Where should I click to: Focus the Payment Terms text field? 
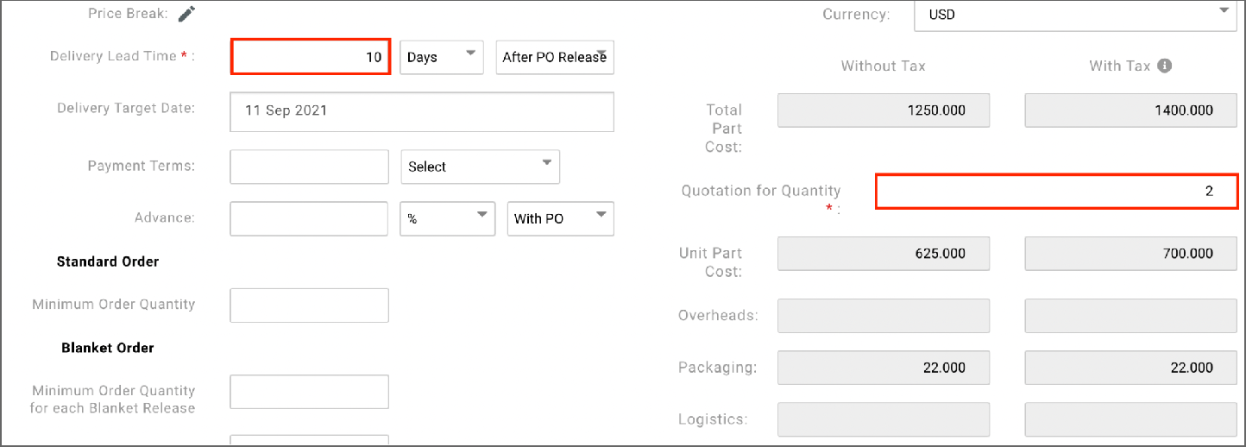309,167
